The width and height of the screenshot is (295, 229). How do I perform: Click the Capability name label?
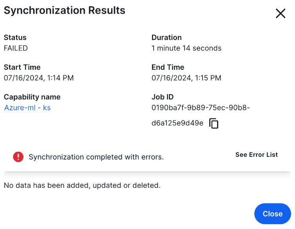(32, 97)
